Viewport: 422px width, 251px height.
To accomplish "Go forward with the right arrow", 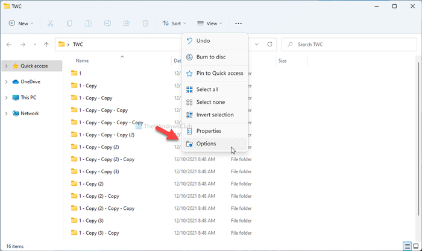I will pyautogui.click(x=23, y=45).
